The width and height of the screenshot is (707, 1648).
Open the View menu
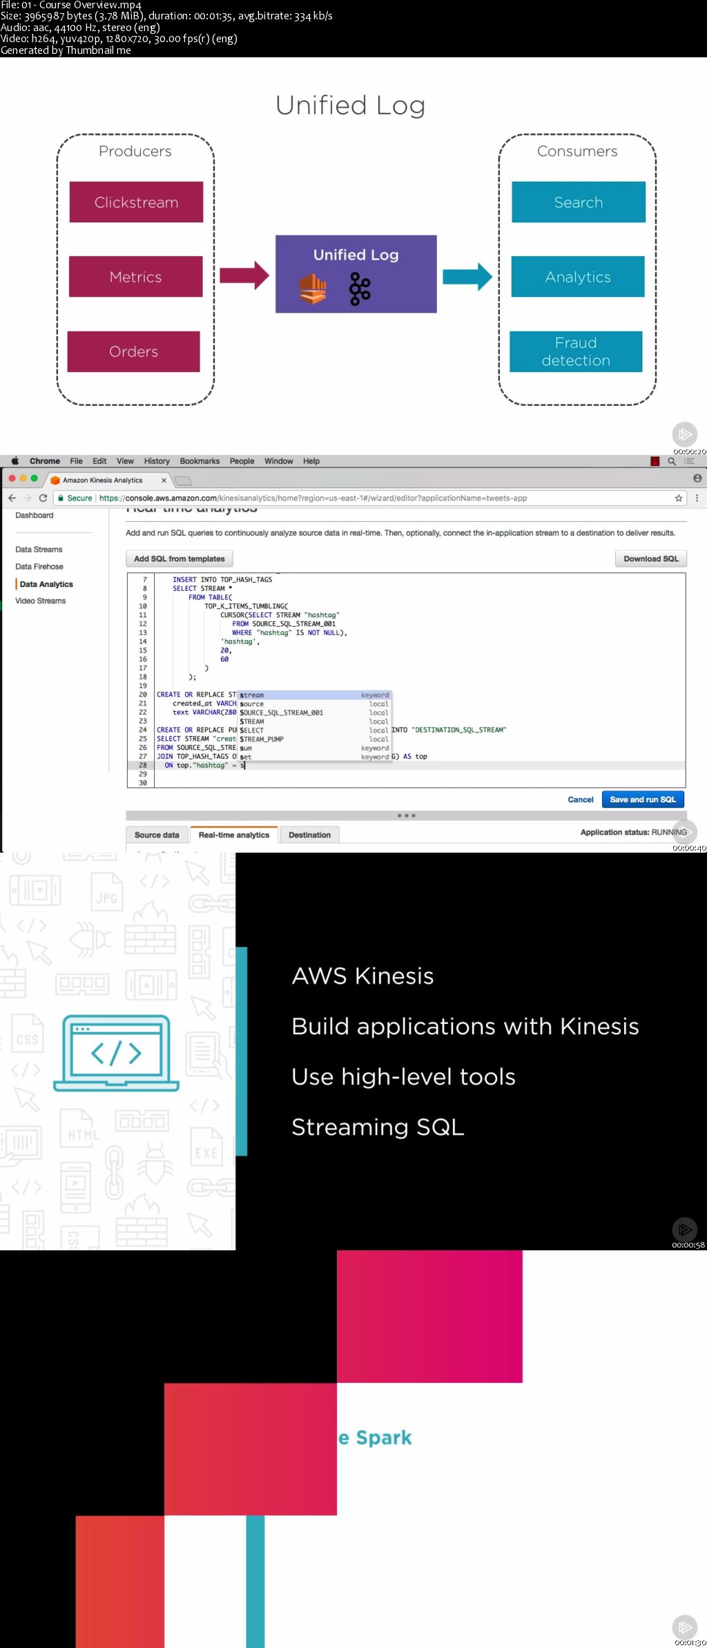(125, 461)
